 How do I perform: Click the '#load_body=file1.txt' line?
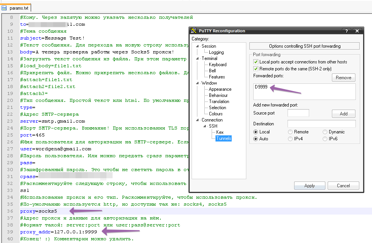click(x=51, y=66)
